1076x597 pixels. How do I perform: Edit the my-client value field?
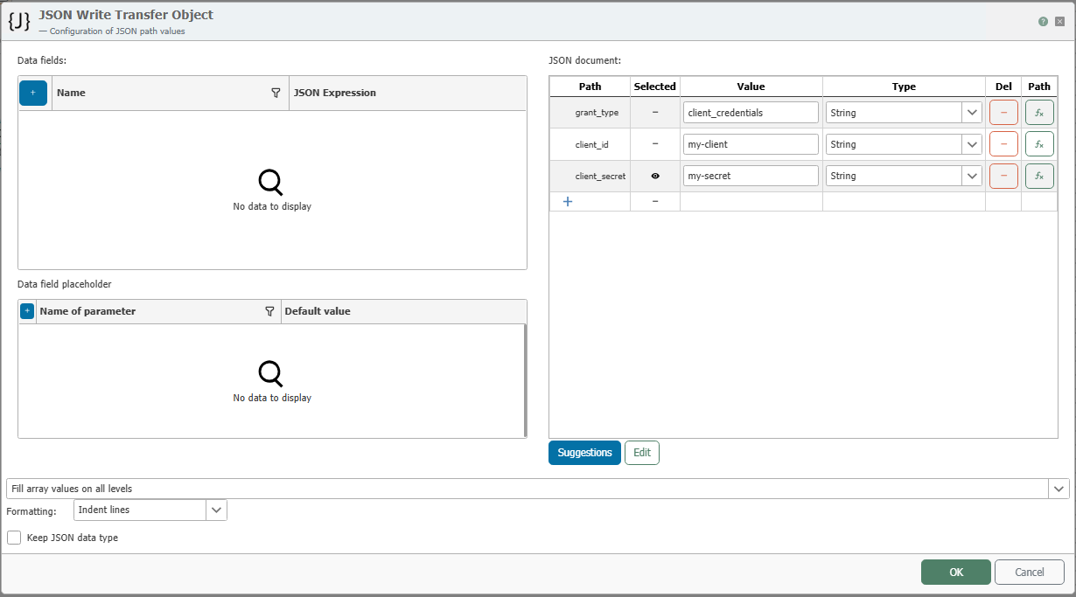(751, 144)
